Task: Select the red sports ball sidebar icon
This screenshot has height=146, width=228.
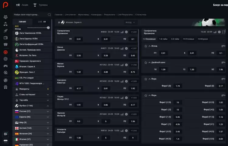Action: coord(5,52)
